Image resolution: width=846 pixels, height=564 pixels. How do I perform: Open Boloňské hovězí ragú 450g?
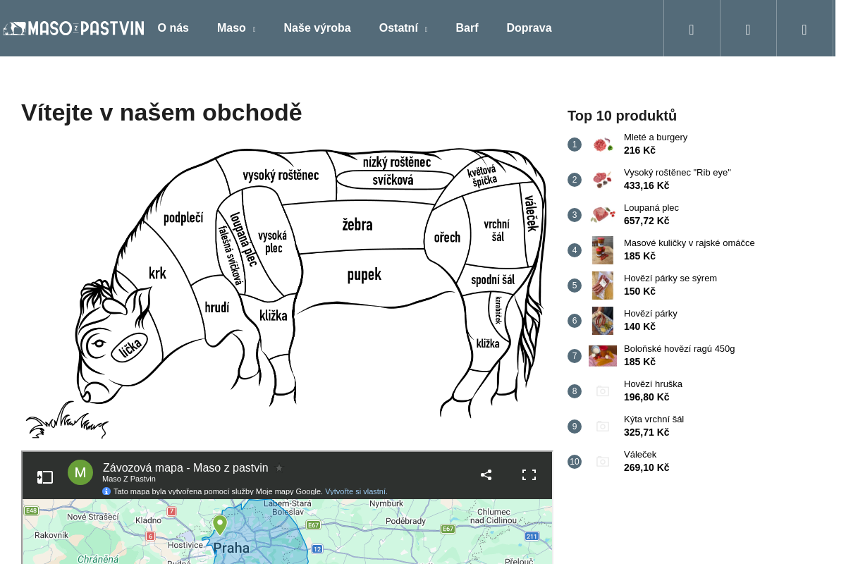tap(680, 349)
